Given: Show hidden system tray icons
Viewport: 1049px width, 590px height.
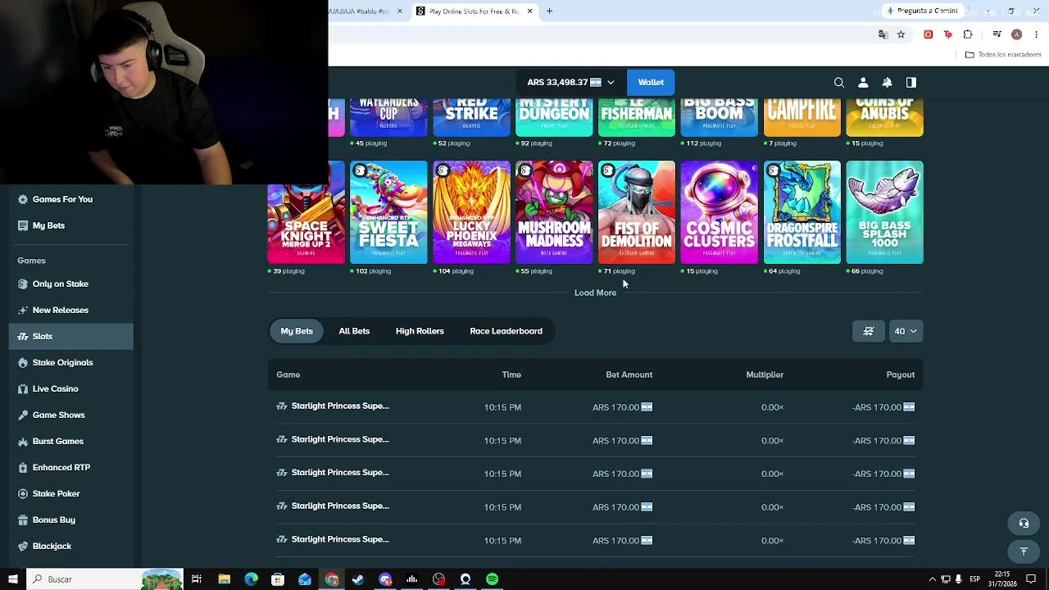Looking at the screenshot, I should (932, 579).
